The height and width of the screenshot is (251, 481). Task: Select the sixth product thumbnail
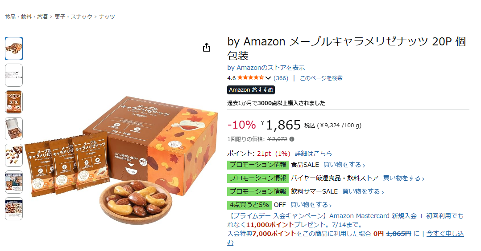14,182
